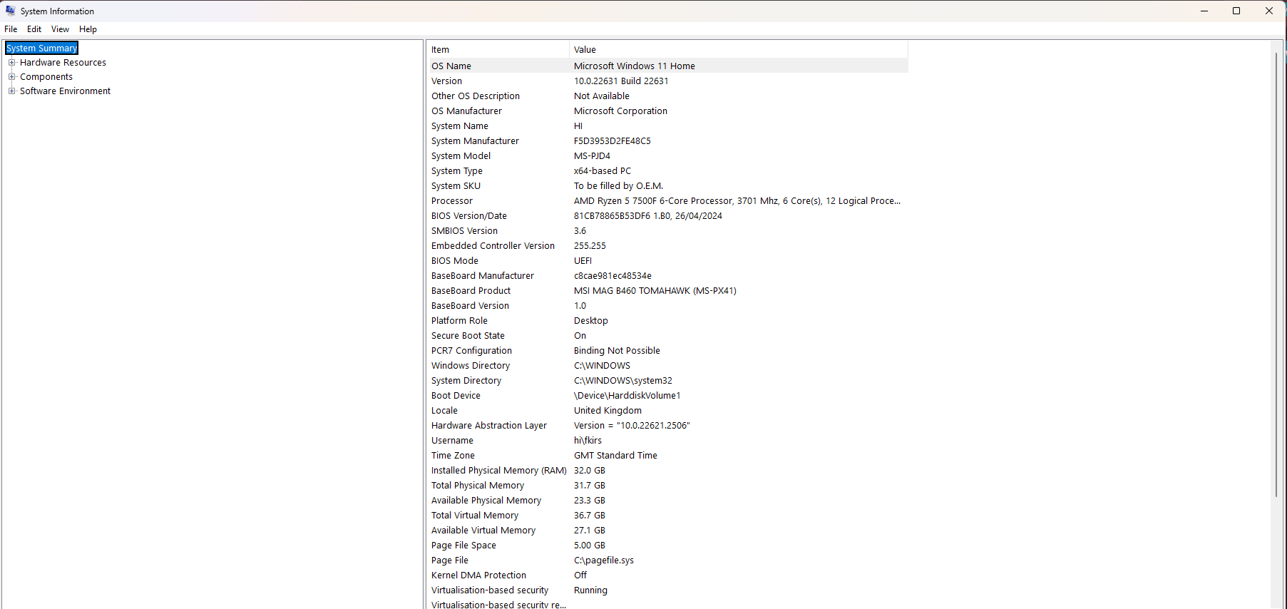1287x609 pixels.
Task: Select the PCR7 Configuration row label
Action: tap(471, 350)
